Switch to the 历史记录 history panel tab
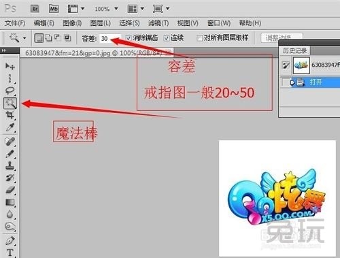The height and width of the screenshot is (258, 340). [294, 50]
